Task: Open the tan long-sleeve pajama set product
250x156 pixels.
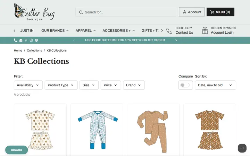Action: click(x=153, y=130)
